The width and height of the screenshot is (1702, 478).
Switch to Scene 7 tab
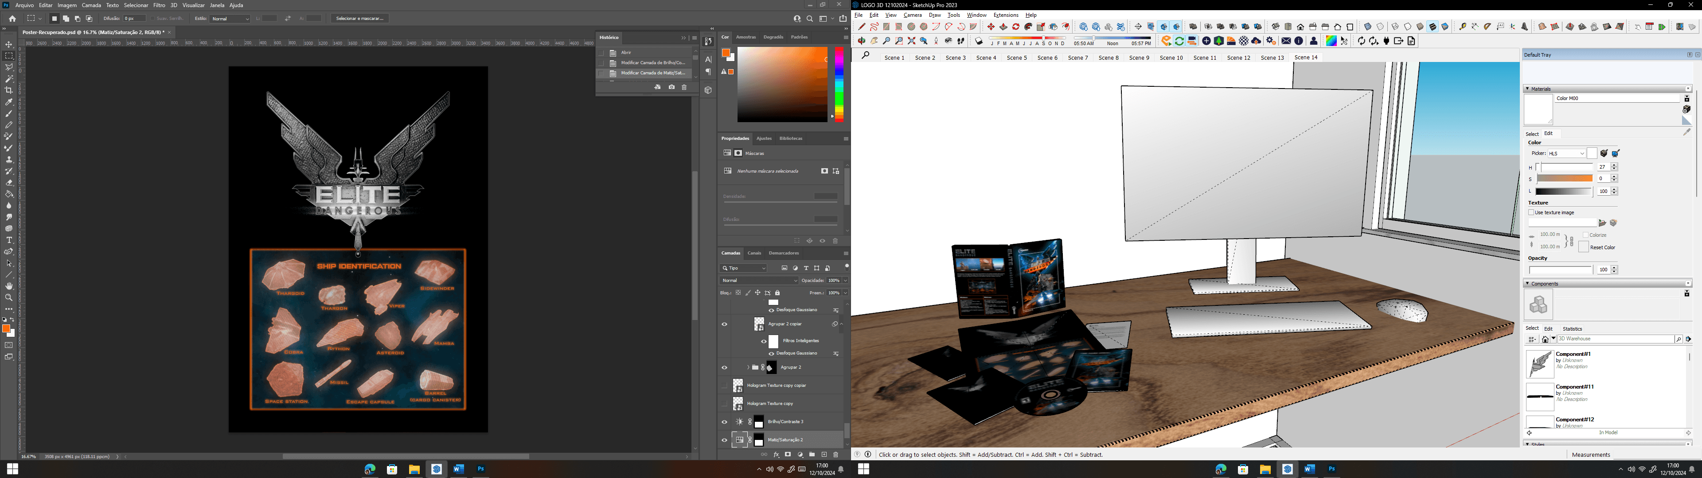click(1077, 58)
